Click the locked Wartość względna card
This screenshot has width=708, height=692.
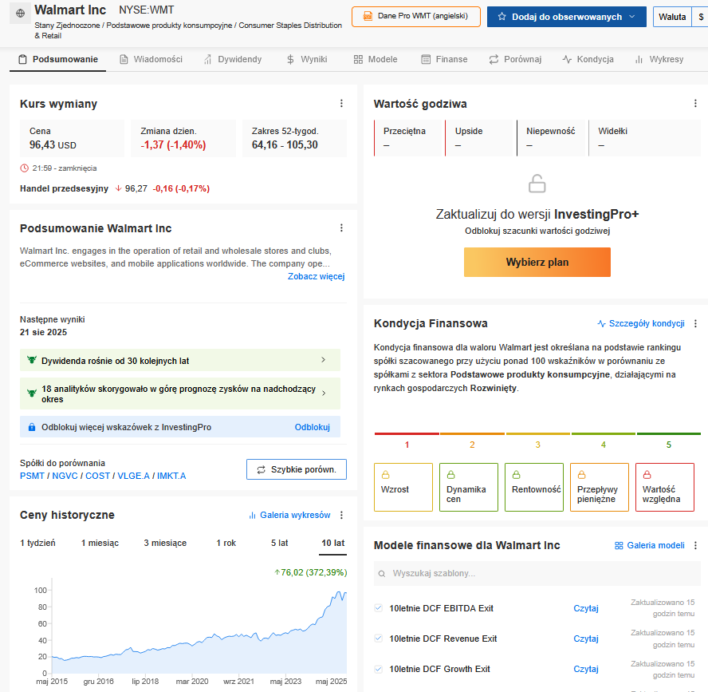pyautogui.click(x=665, y=487)
